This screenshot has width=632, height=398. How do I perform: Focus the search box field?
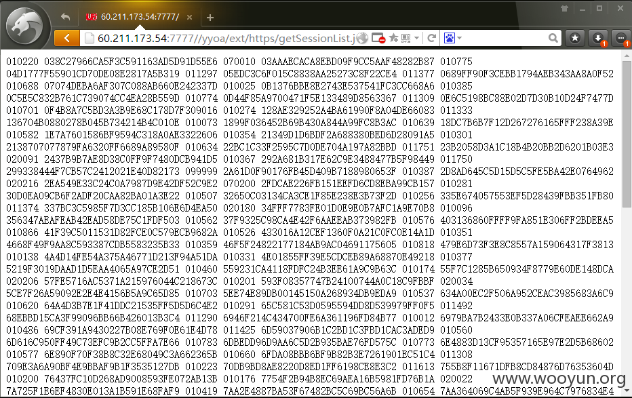tap(505, 38)
